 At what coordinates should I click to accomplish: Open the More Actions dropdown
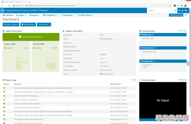(x=44, y=24)
